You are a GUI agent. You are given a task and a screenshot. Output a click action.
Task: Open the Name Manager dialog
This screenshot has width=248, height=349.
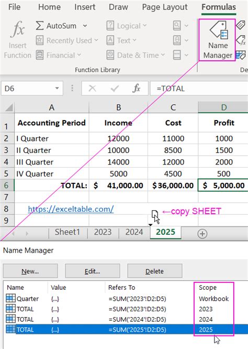click(217, 40)
